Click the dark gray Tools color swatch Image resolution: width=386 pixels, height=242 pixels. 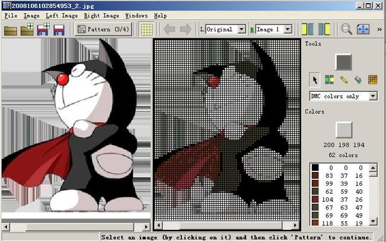(x=344, y=62)
